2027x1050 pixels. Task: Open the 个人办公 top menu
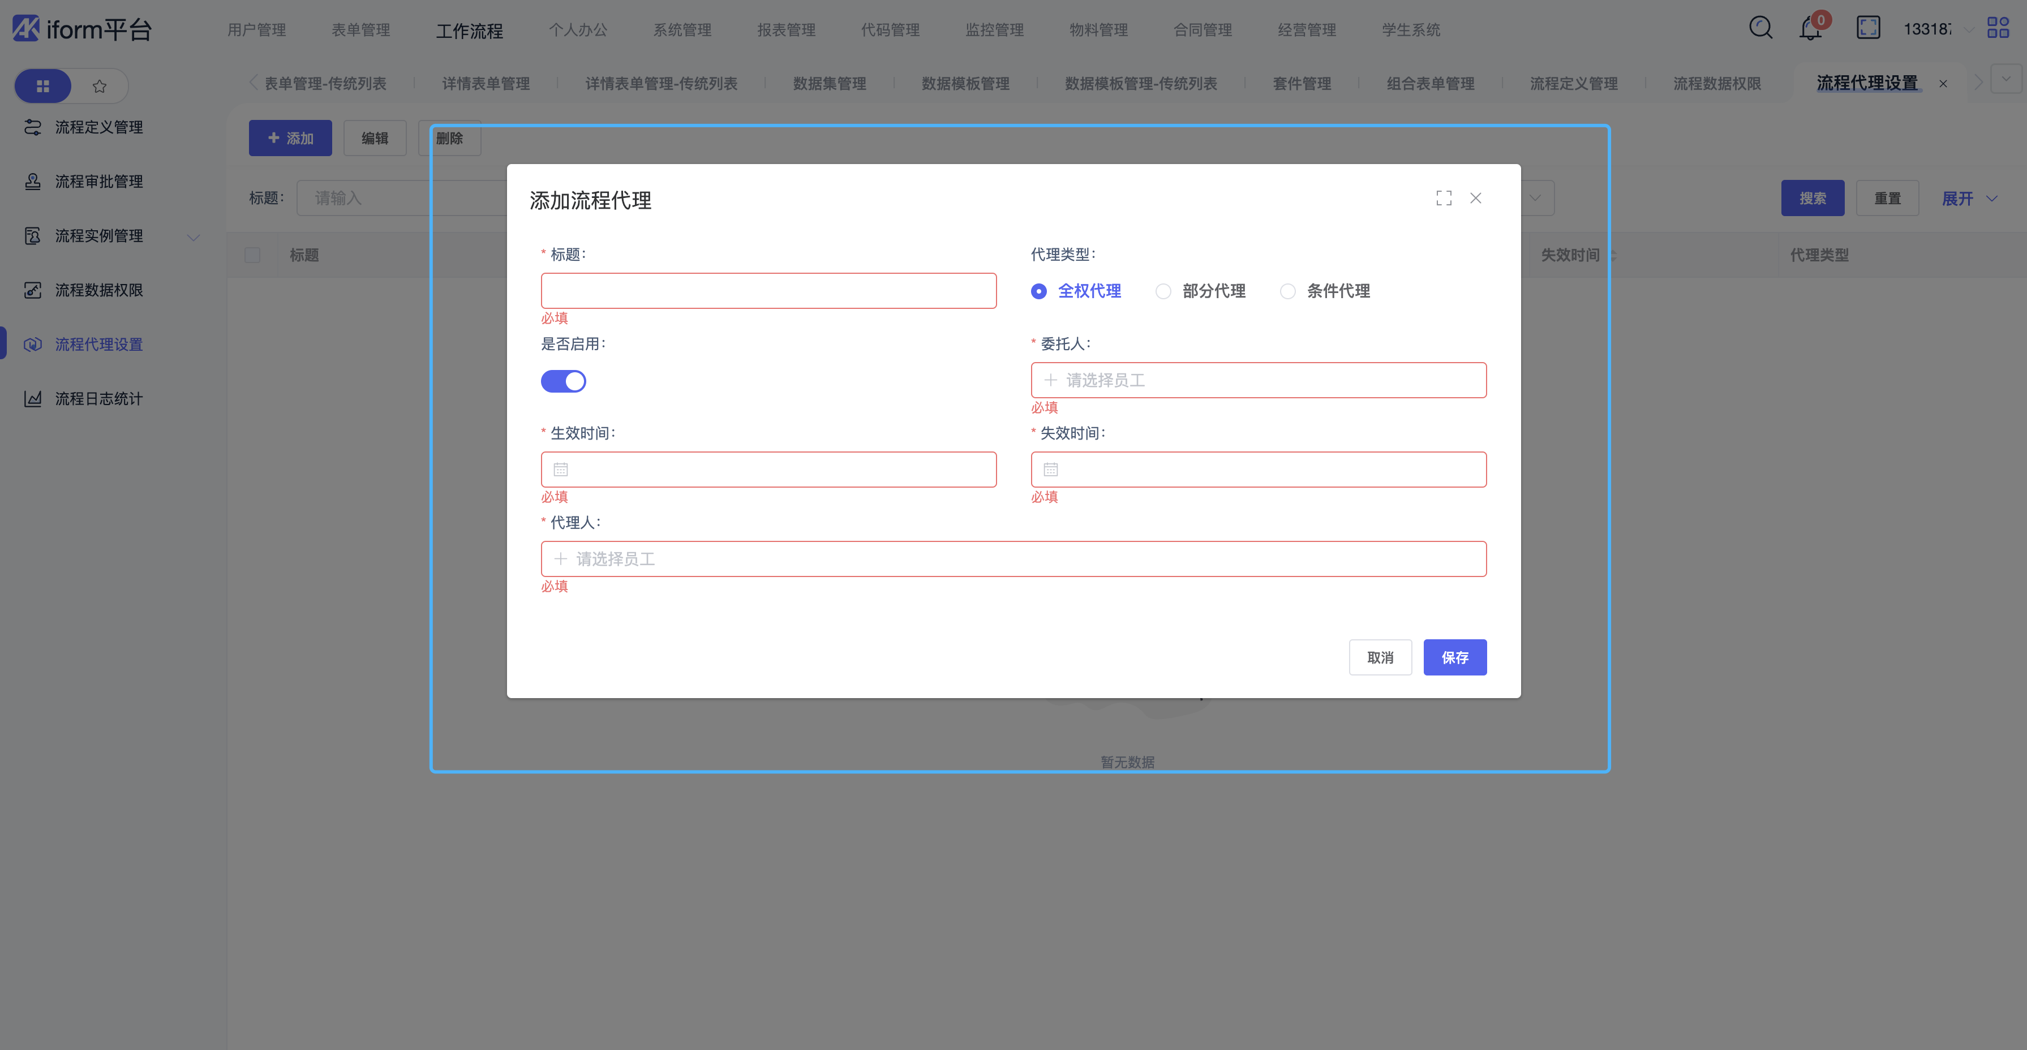[578, 30]
